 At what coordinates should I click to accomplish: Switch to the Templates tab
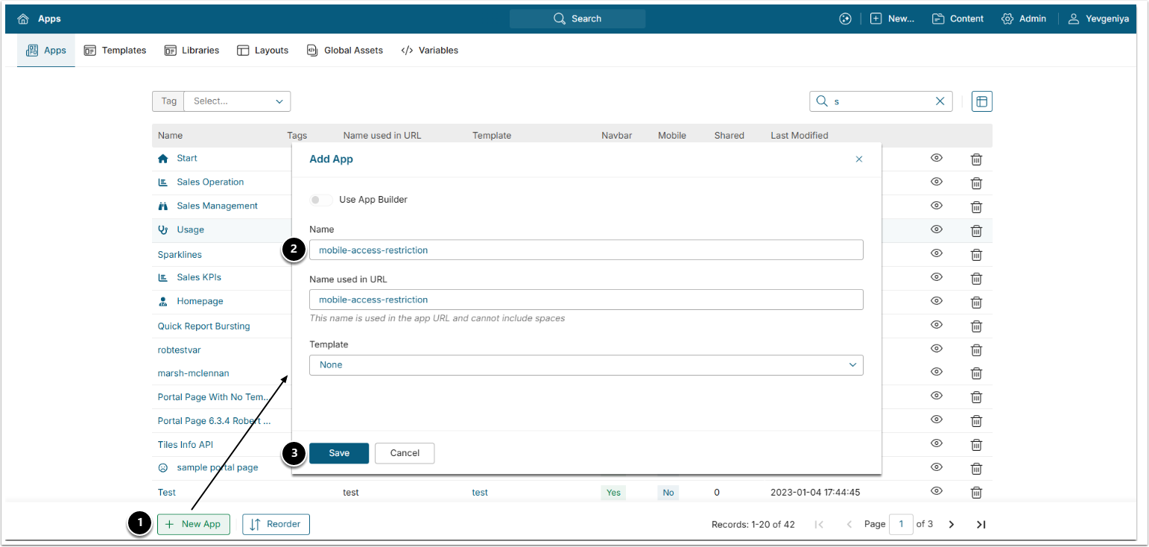115,51
